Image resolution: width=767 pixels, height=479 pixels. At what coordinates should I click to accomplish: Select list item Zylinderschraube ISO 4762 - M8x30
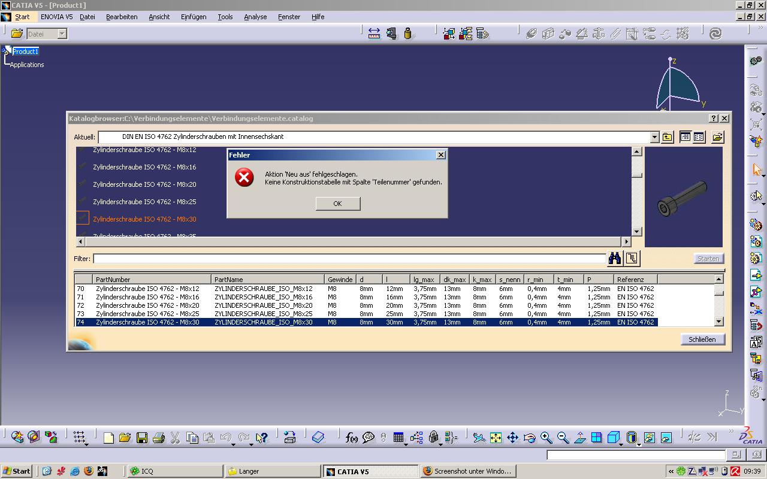pyautogui.click(x=144, y=219)
